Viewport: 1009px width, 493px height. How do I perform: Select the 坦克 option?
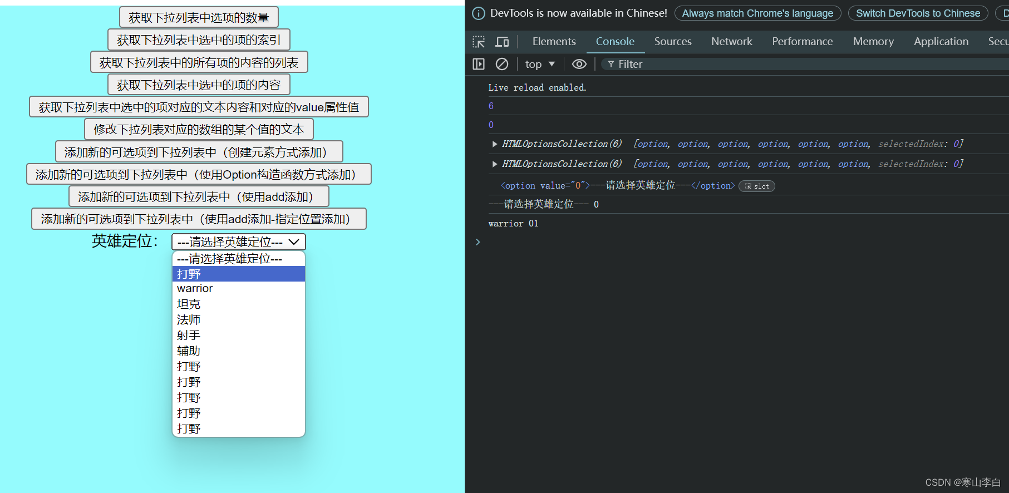[239, 304]
